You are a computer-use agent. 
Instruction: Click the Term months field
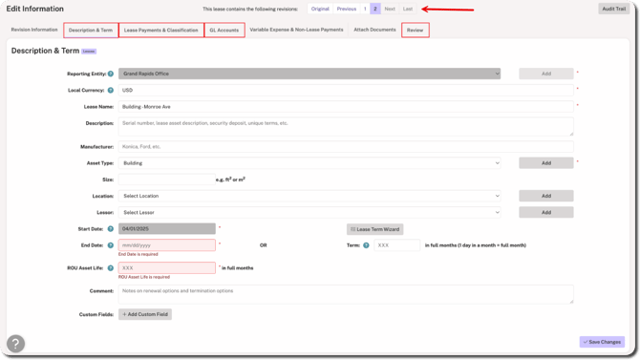397,245
